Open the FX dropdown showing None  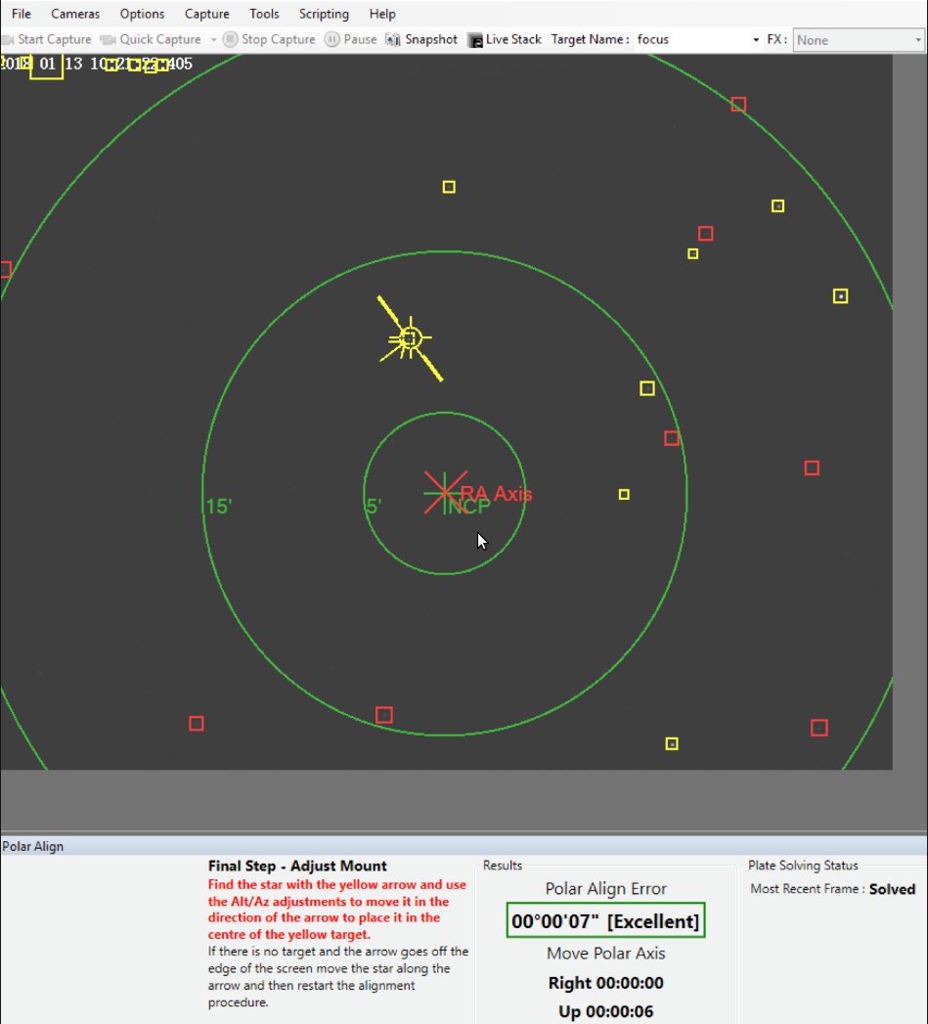tap(859, 40)
